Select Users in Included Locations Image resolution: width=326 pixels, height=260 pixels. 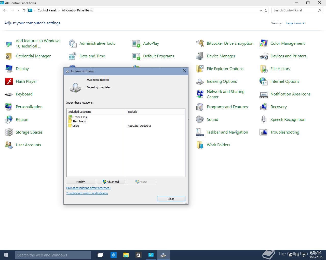[x=74, y=126]
